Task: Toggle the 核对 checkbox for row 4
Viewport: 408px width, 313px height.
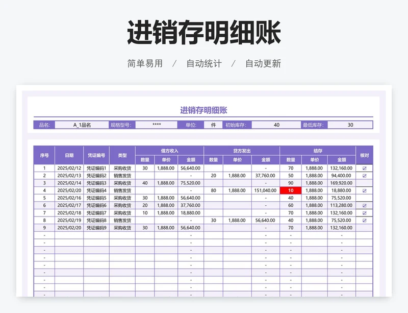Action: 364,190
